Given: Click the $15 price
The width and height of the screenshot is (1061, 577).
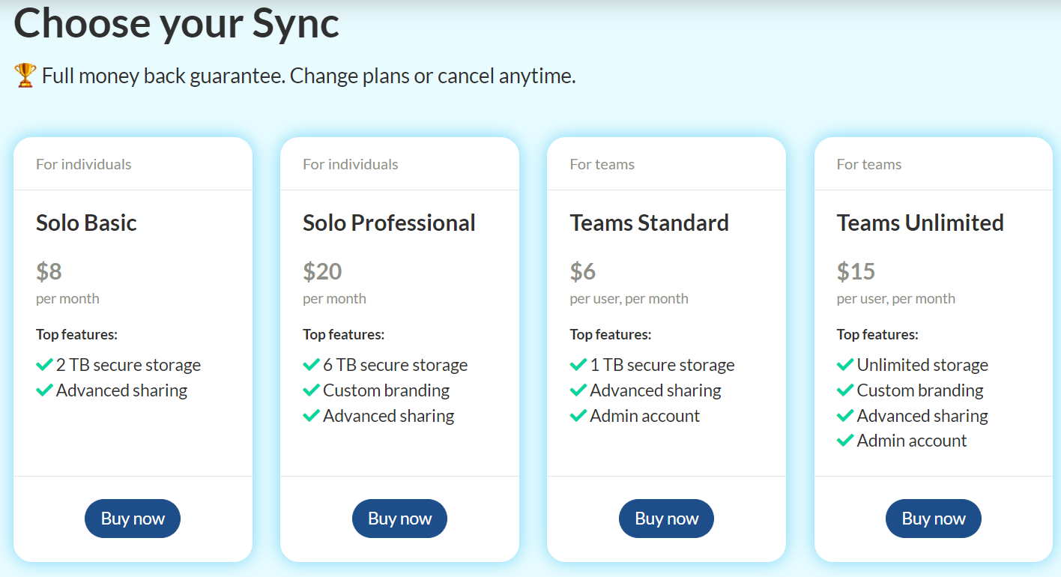Looking at the screenshot, I should click(856, 271).
